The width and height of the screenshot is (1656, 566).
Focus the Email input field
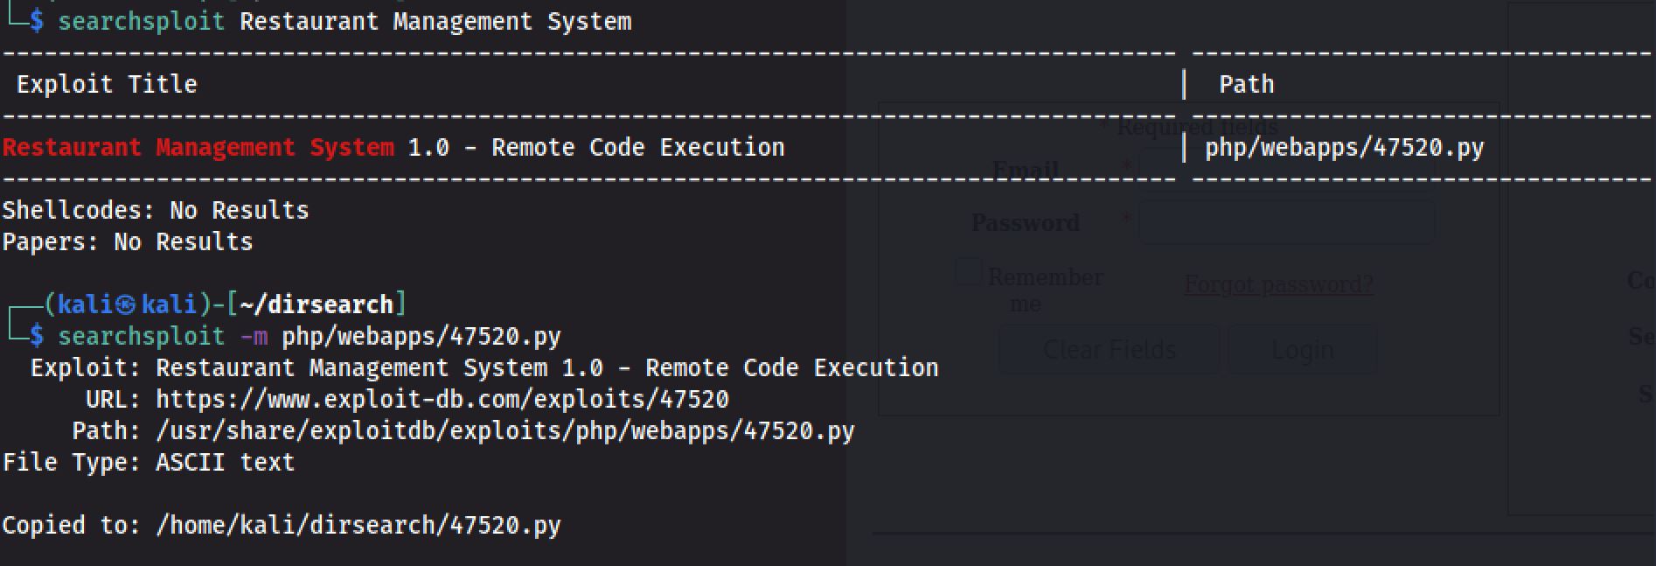[1286, 168]
